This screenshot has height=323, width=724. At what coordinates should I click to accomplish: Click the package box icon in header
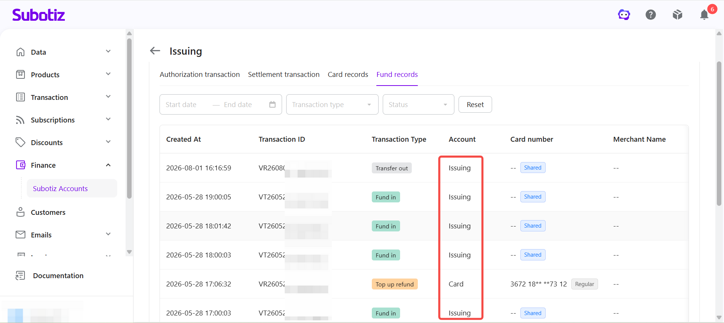click(678, 15)
